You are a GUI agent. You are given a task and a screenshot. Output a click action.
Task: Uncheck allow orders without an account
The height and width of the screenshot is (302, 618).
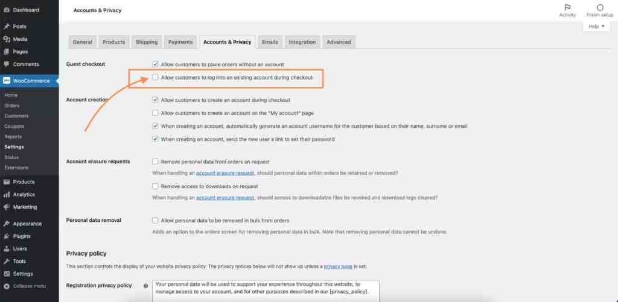click(x=156, y=64)
